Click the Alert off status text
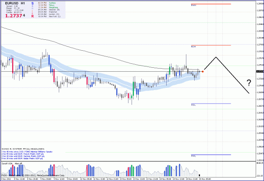The width and height of the screenshot is (264, 181). click(18, 164)
